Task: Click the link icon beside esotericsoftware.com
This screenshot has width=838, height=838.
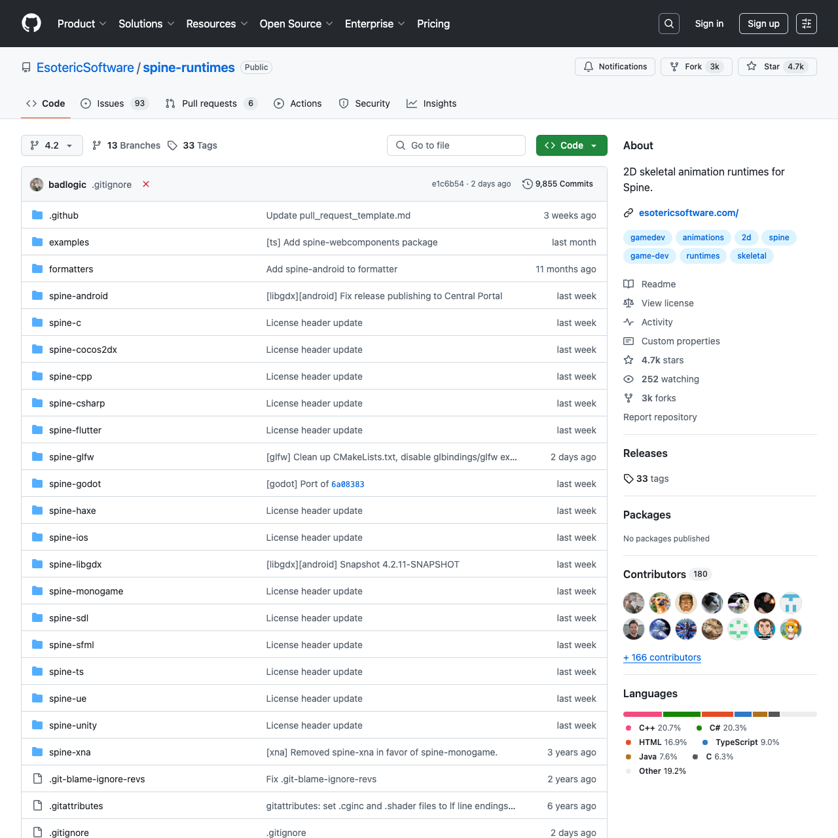Action: click(628, 213)
